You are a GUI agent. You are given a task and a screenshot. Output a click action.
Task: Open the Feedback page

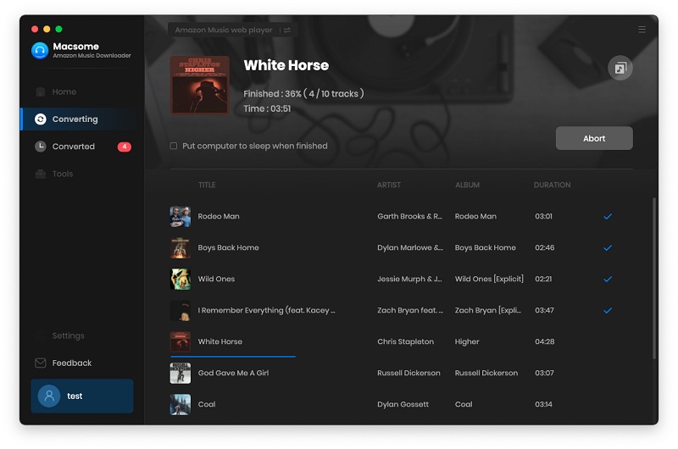coord(72,363)
